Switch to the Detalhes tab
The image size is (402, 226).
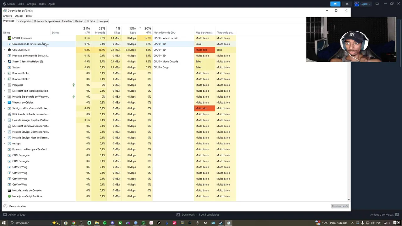tap(91, 21)
